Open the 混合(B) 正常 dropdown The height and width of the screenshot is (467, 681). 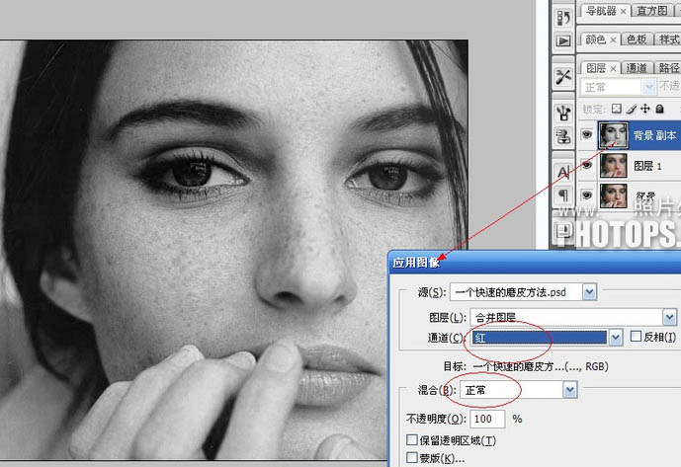(570, 390)
